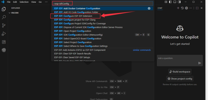Click the VS Code logo icon

tap(3, 2)
